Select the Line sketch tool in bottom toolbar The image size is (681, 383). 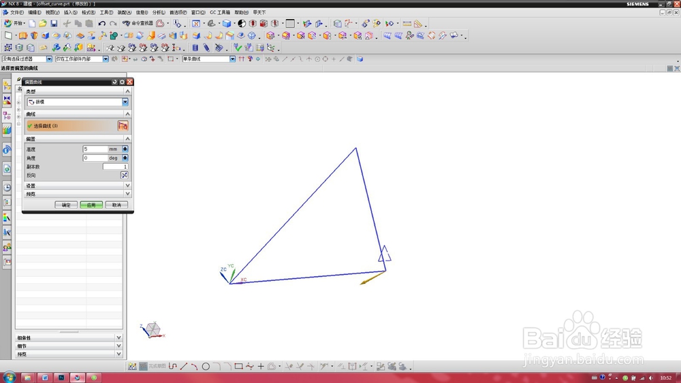coord(184,367)
